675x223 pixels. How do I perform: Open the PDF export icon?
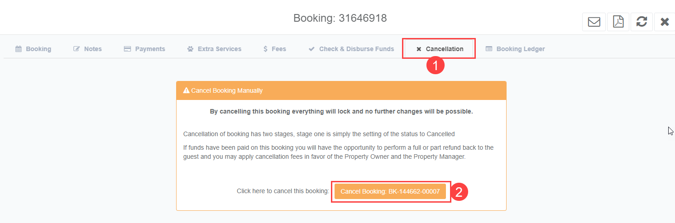coord(618,22)
